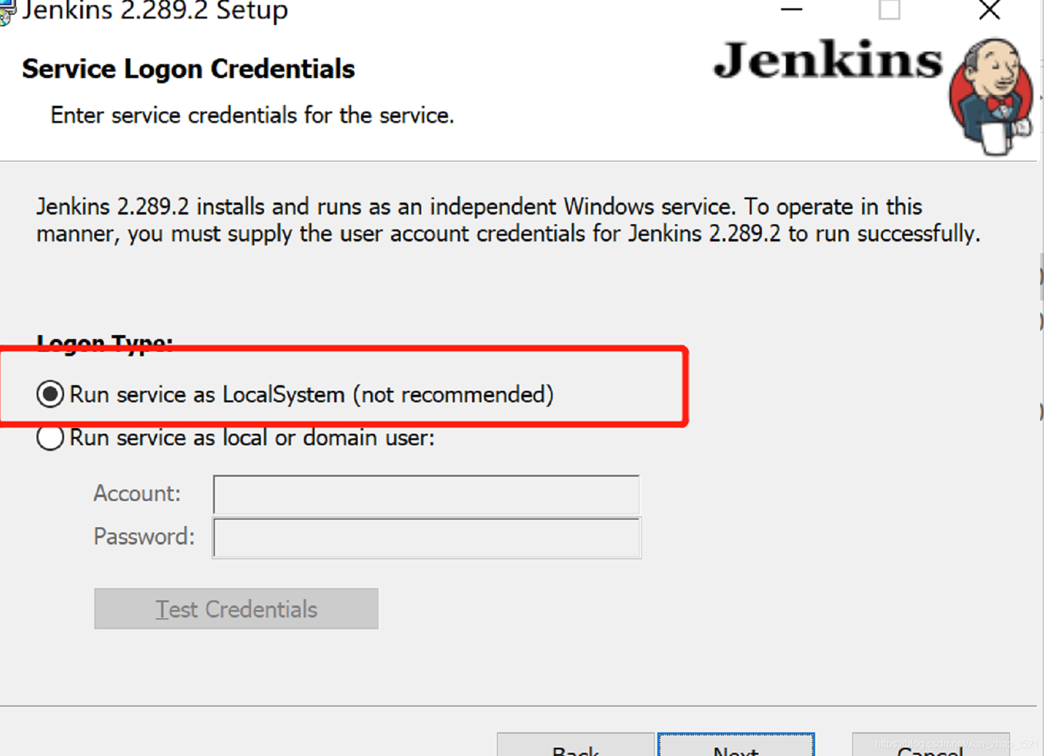The image size is (1044, 756).
Task: Click the Account input field
Action: pos(426,494)
